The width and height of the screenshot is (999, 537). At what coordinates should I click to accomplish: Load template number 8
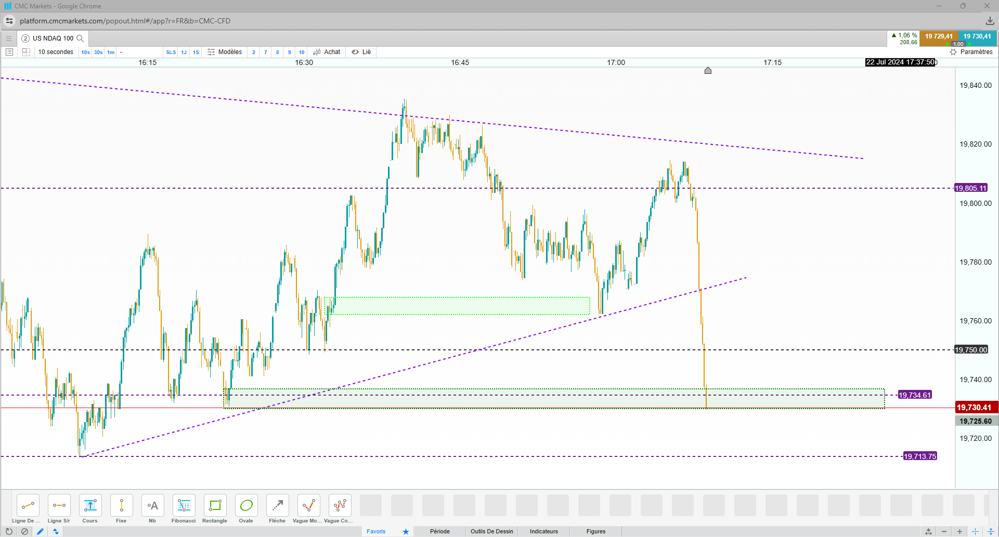click(x=278, y=52)
